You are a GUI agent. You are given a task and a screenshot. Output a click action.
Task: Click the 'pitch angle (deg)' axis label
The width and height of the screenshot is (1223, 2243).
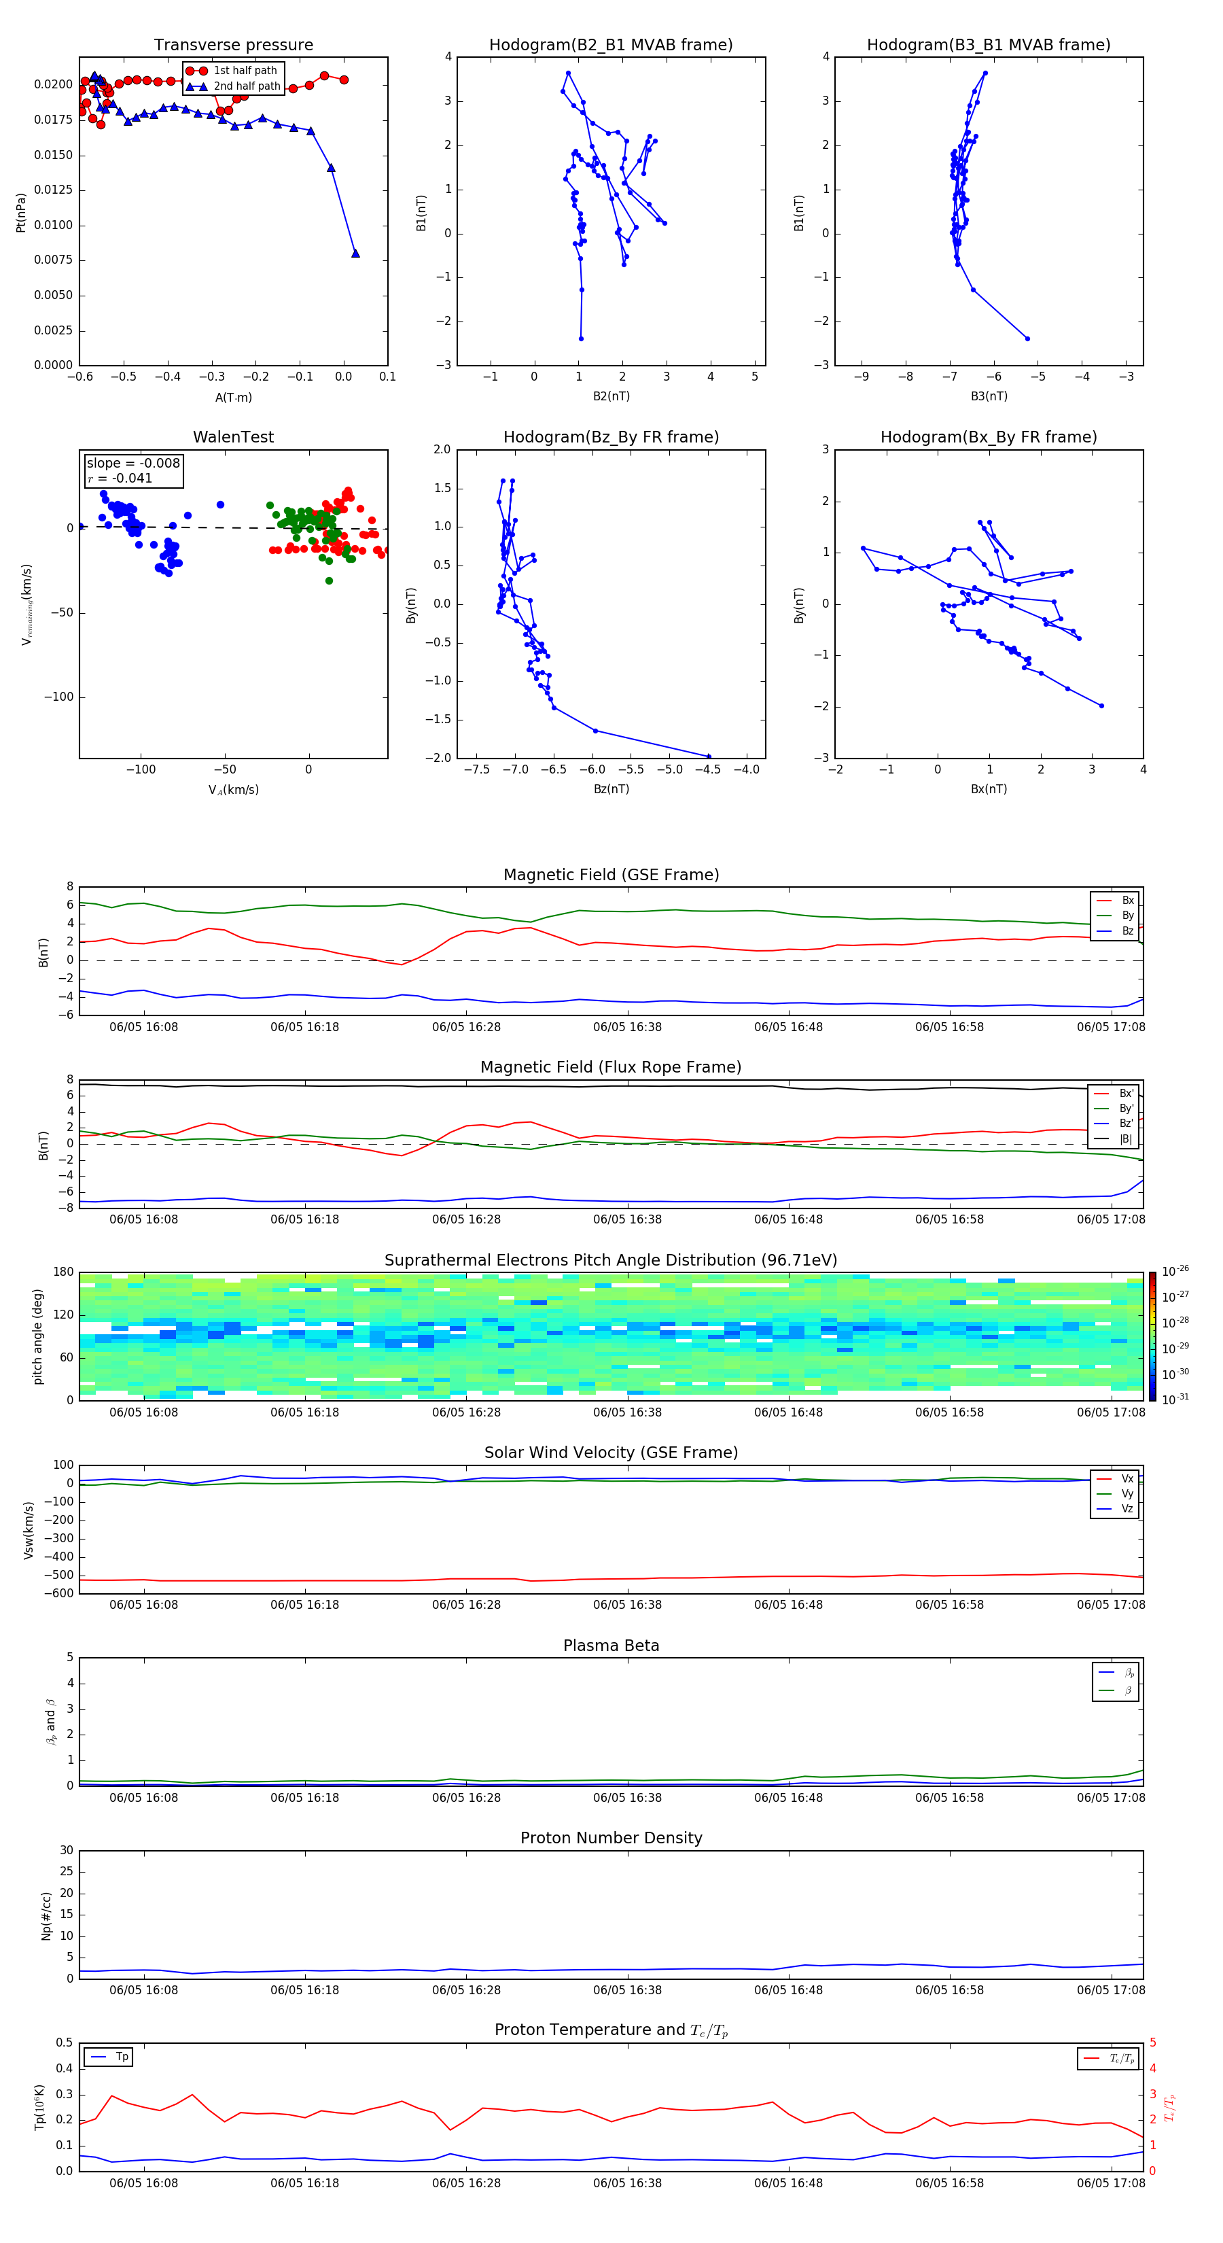(x=37, y=1336)
